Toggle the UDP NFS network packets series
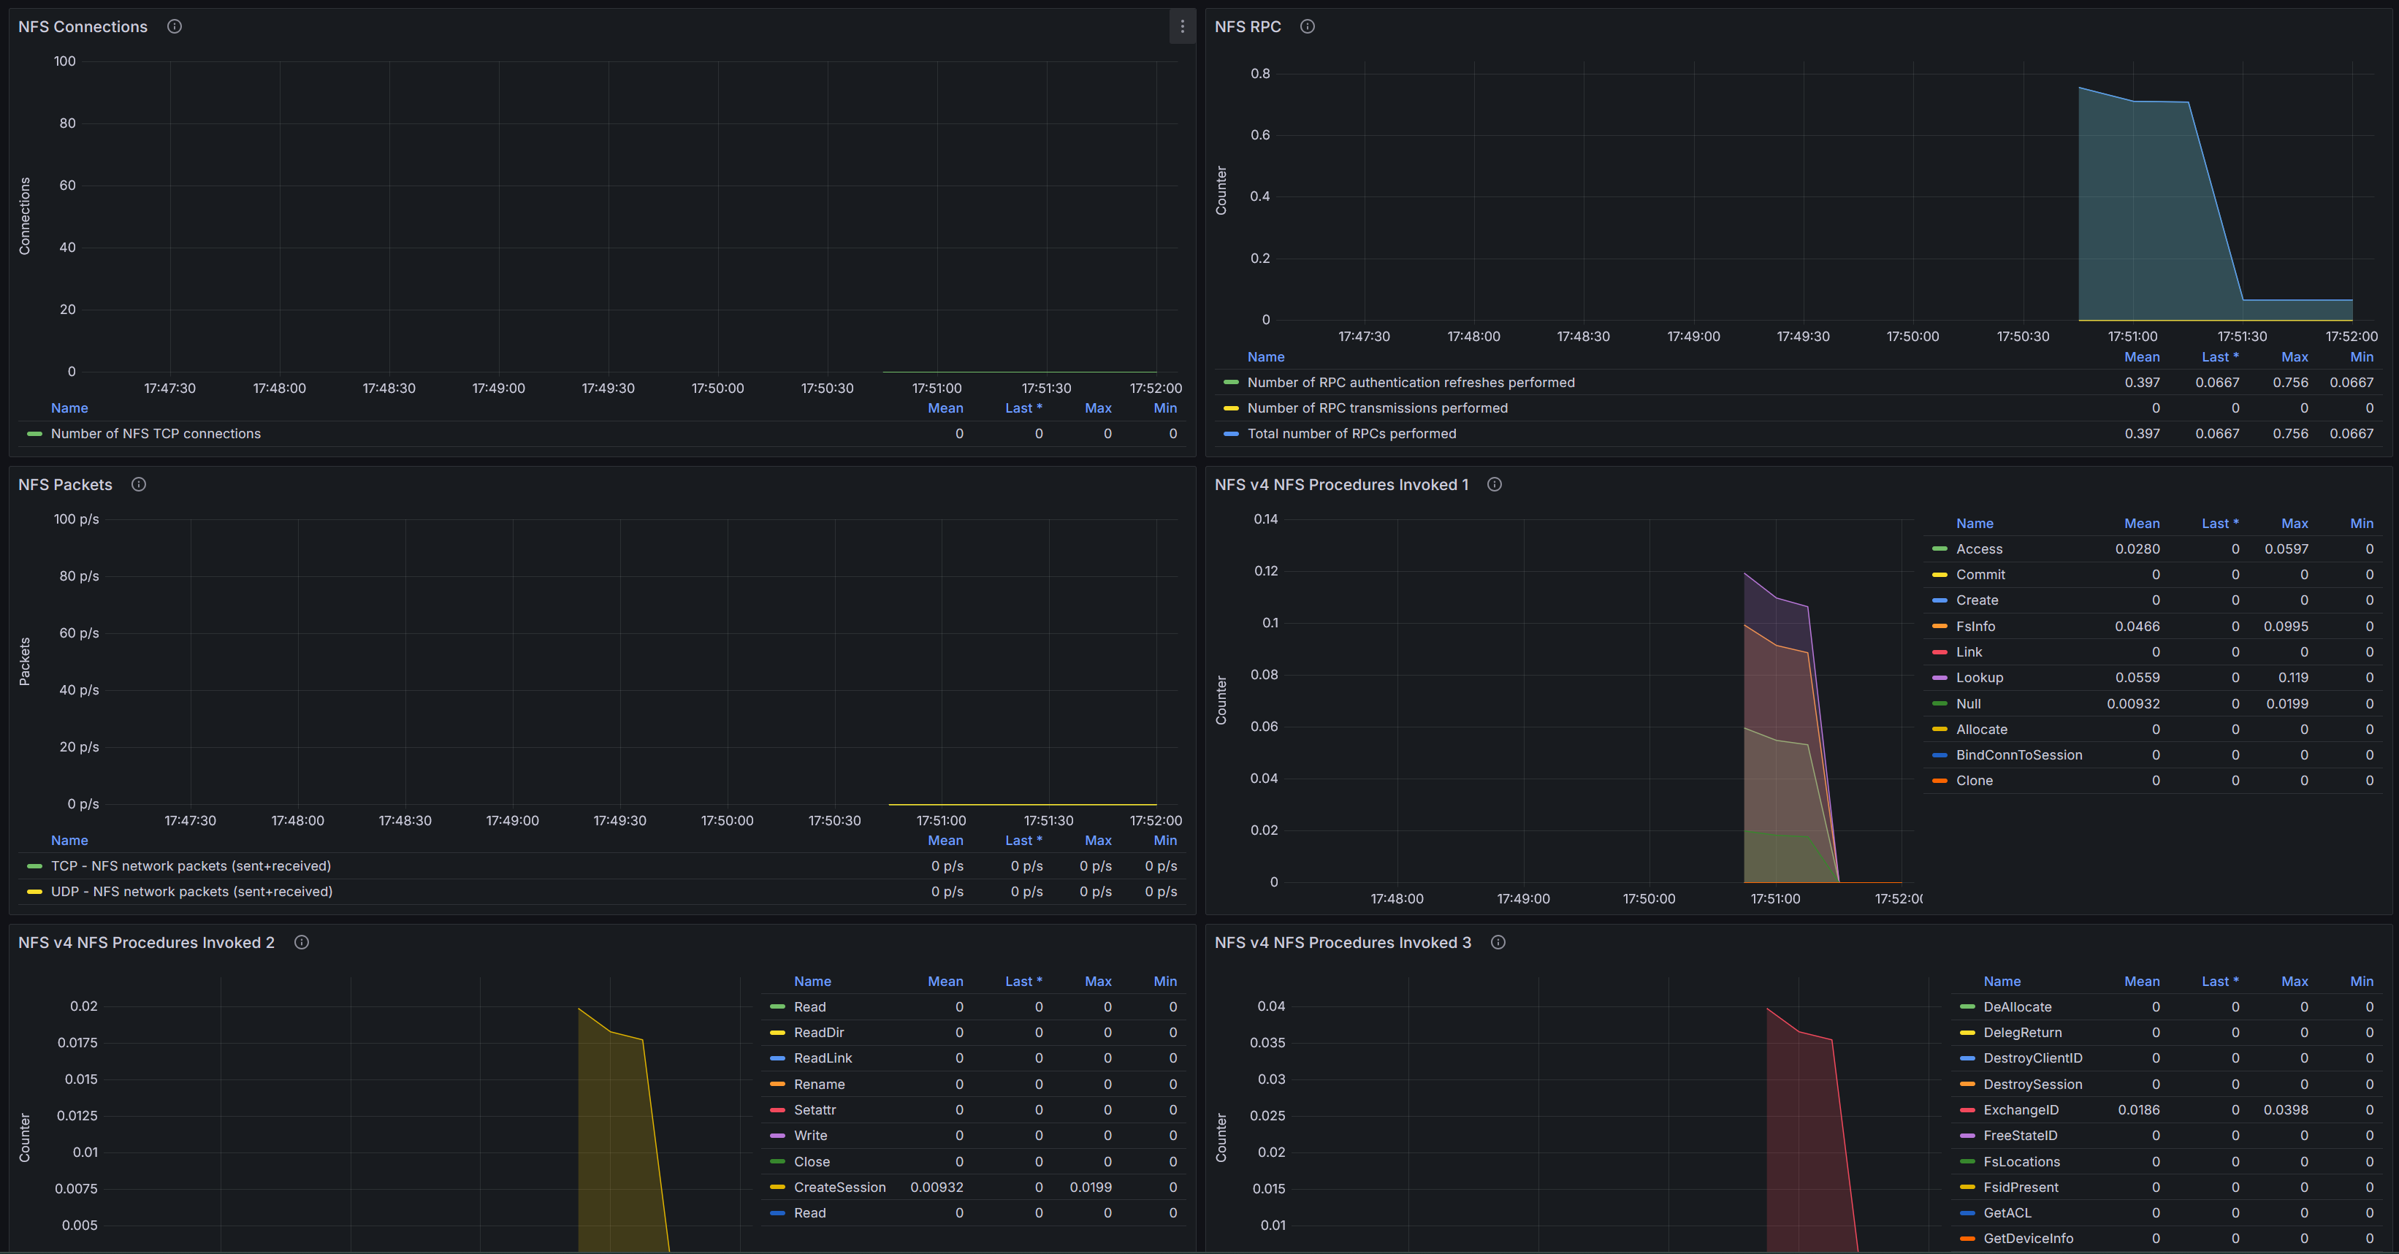Screen dimensions: 2399x1254 click(191, 891)
